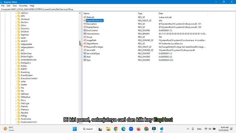Viewport: 236px width, 133px height.
Task: Open Microsoft Edge from the taskbar
Action: 124,129
